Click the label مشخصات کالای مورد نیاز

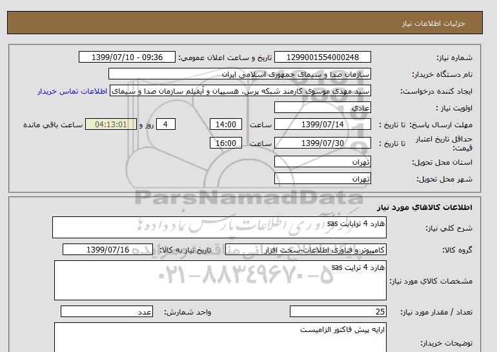(431, 281)
